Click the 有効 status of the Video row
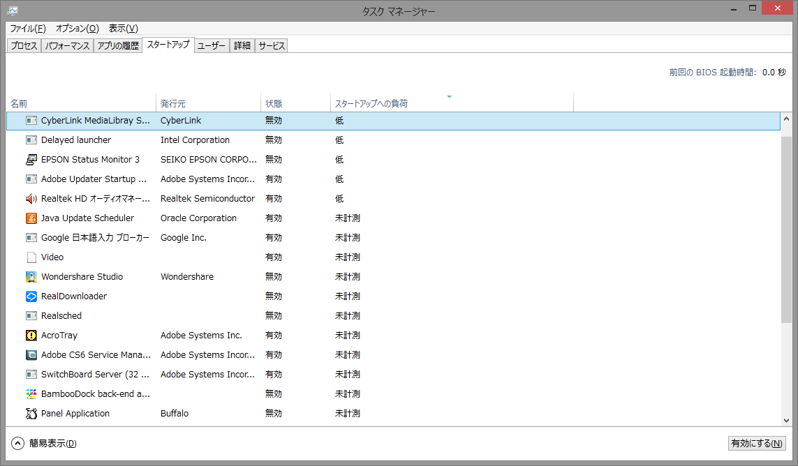Image resolution: width=798 pixels, height=466 pixels. pos(273,257)
